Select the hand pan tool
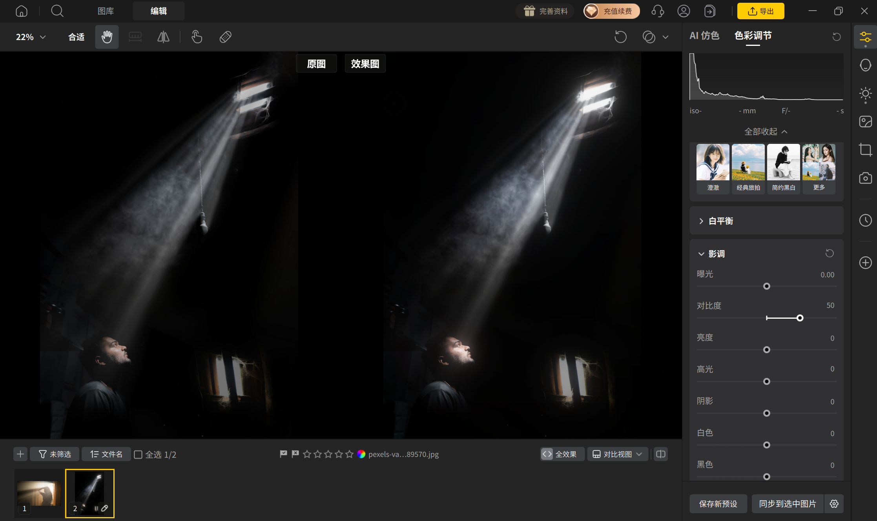The width and height of the screenshot is (877, 521). [x=107, y=37]
